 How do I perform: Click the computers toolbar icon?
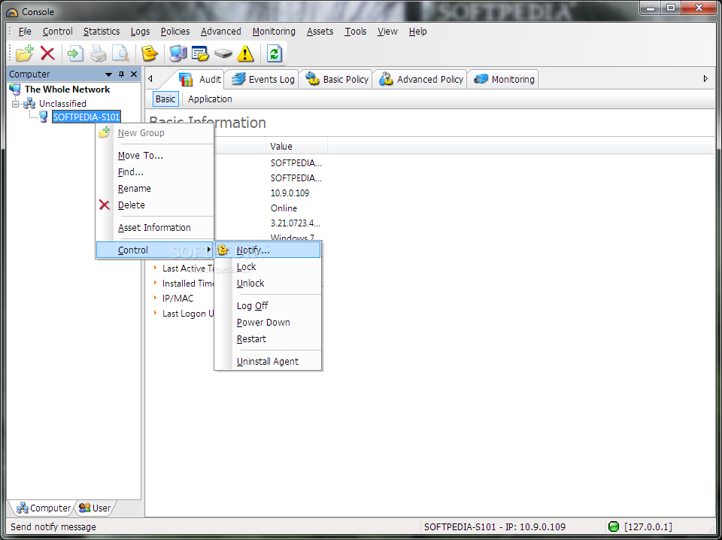click(x=177, y=53)
